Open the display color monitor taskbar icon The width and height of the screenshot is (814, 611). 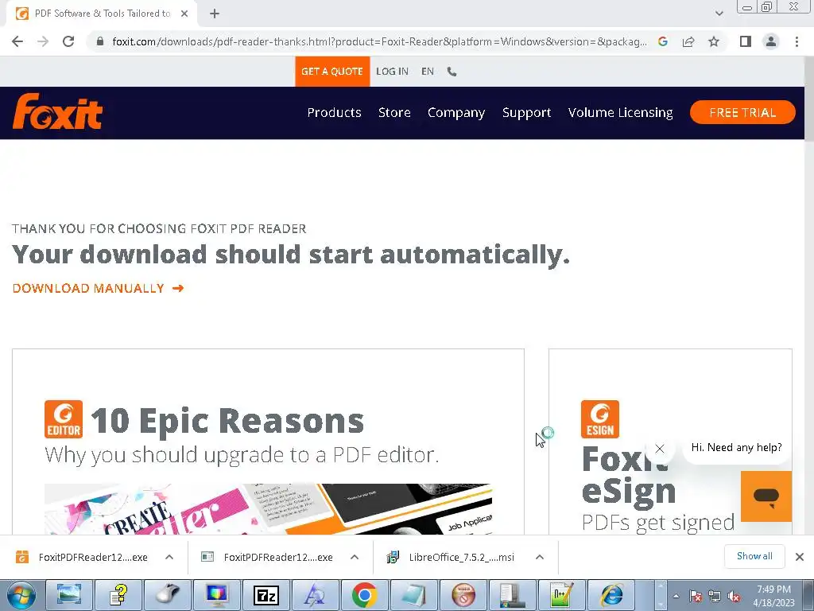coord(216,595)
